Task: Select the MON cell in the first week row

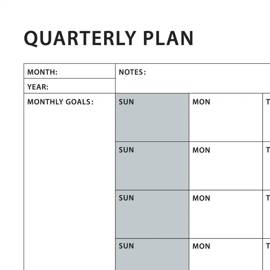Action: coord(226,118)
